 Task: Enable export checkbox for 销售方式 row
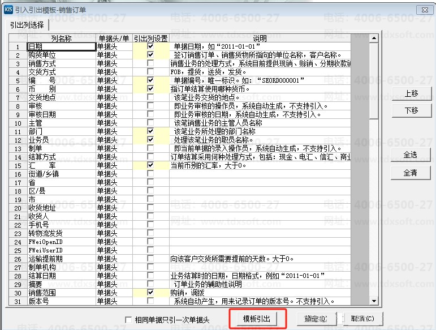pyautogui.click(x=150, y=63)
